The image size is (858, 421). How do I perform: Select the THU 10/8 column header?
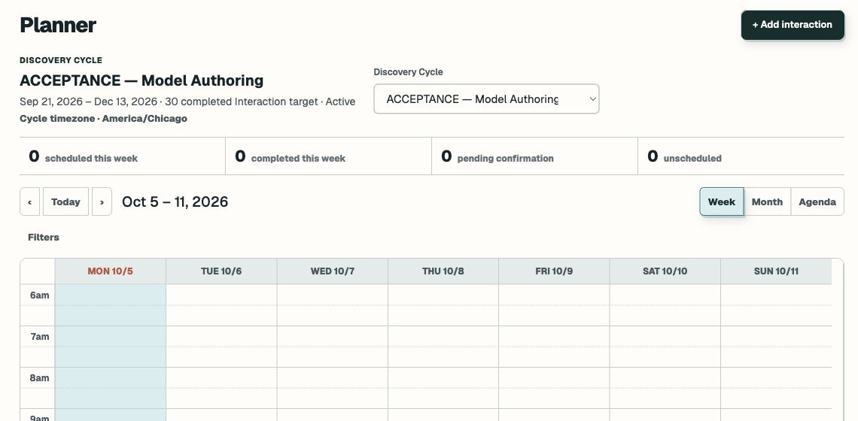[x=443, y=271]
